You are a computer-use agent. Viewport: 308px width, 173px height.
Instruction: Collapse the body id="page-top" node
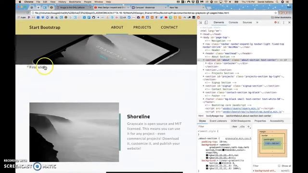click(201, 37)
